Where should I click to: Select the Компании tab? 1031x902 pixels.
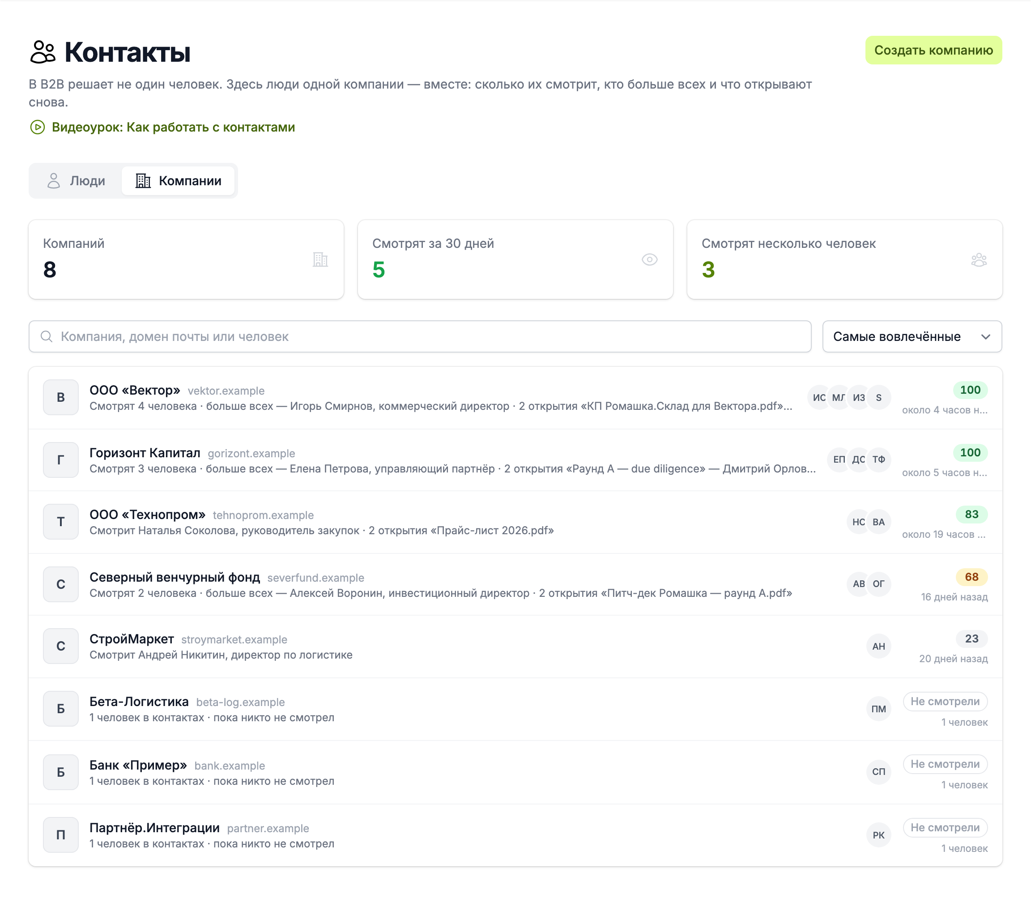click(178, 181)
